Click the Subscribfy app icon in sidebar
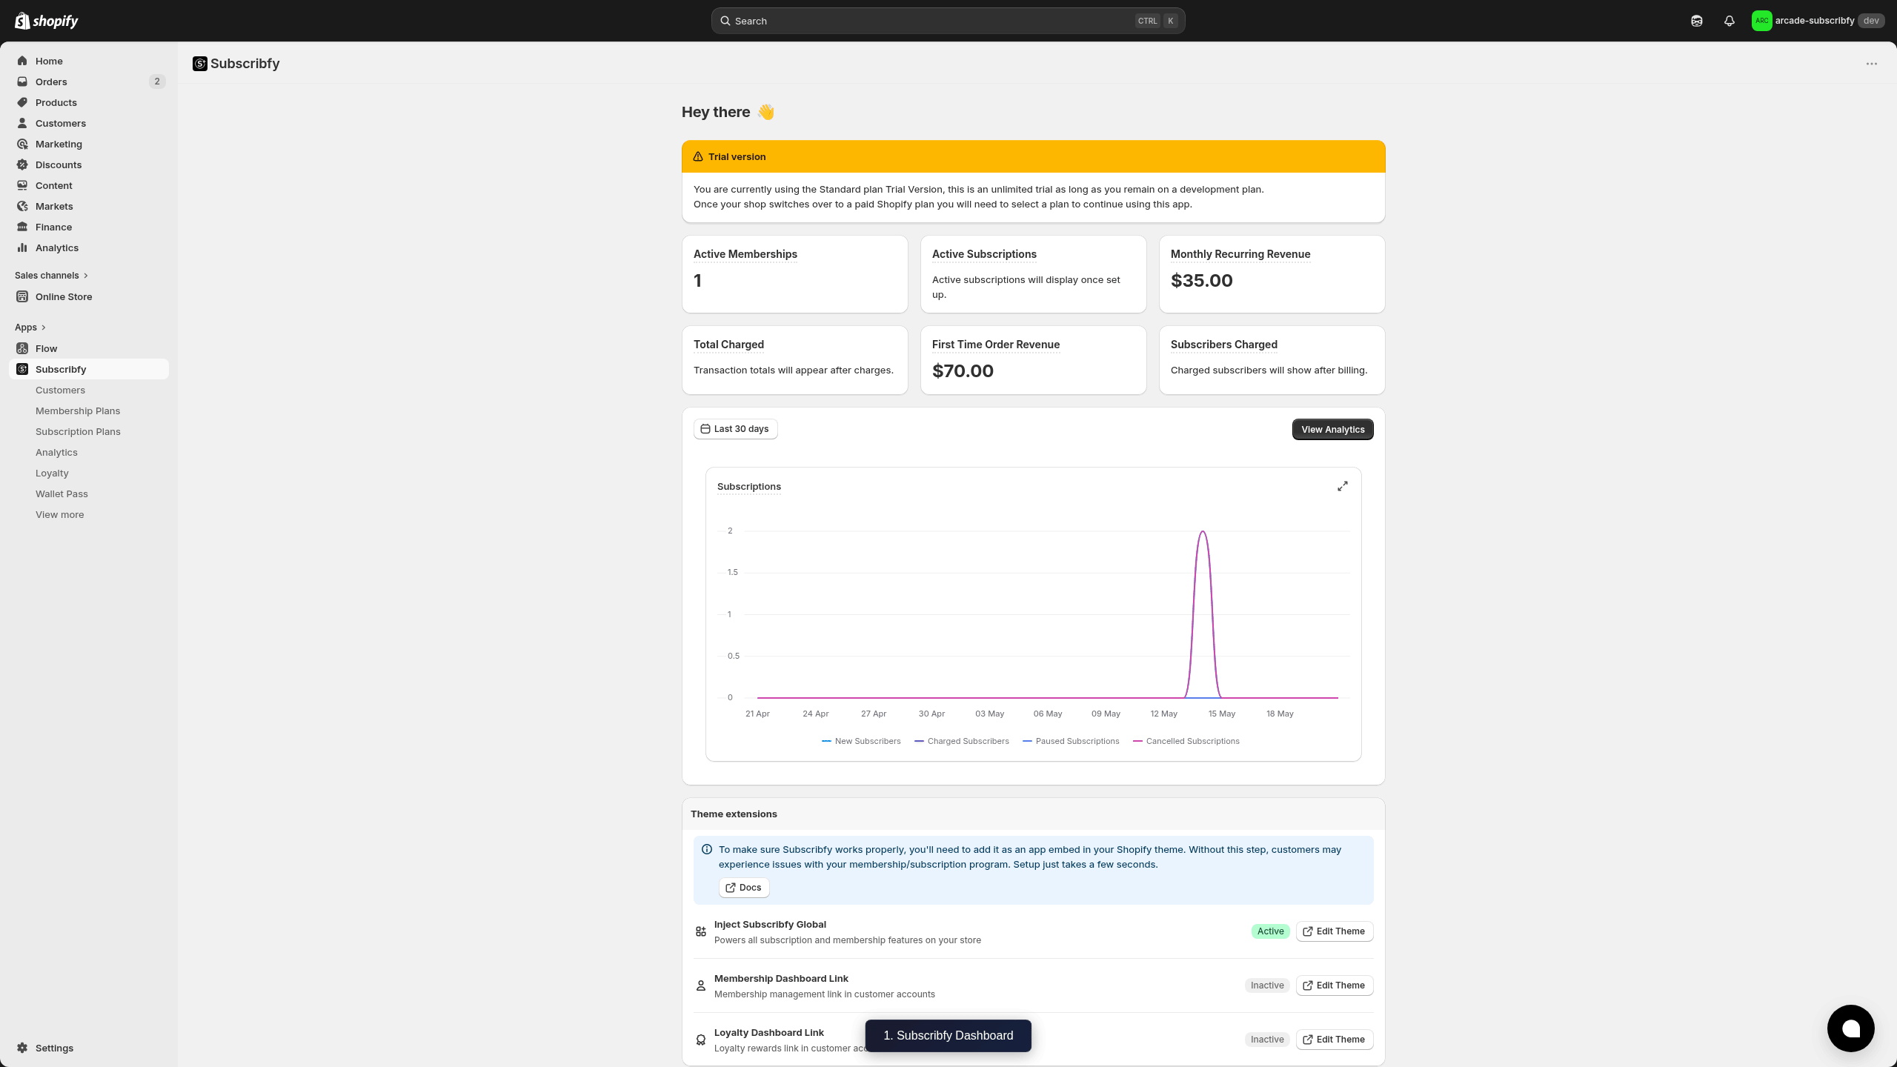 pyautogui.click(x=22, y=369)
